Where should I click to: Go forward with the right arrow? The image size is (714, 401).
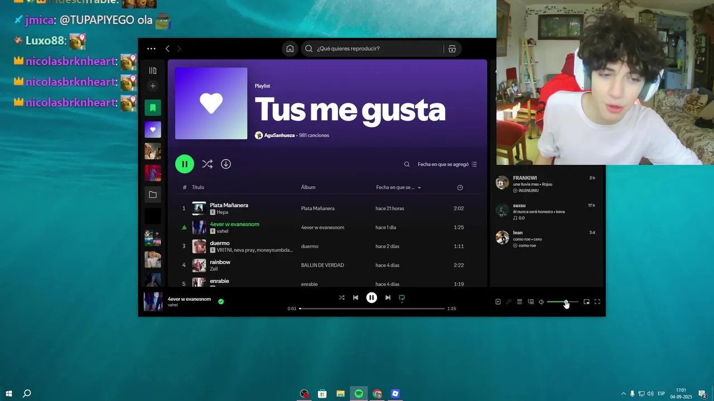click(179, 48)
